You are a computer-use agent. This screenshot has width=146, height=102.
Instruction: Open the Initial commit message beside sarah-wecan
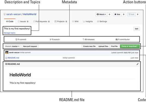coord(25,52)
